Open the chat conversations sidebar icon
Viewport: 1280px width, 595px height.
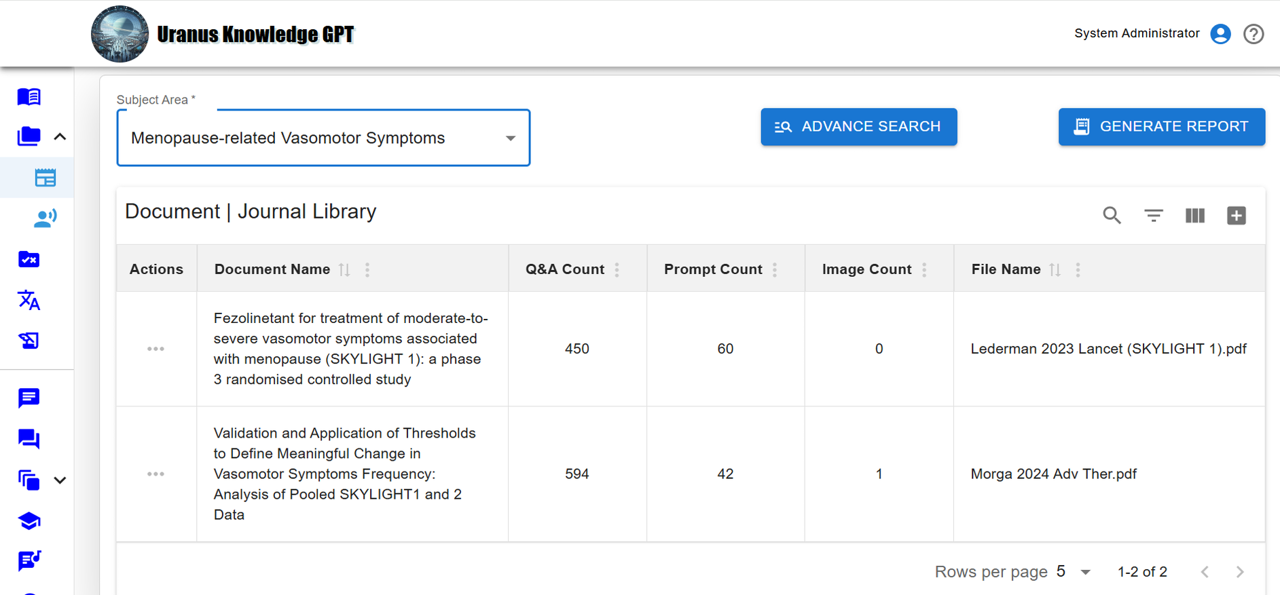point(29,439)
